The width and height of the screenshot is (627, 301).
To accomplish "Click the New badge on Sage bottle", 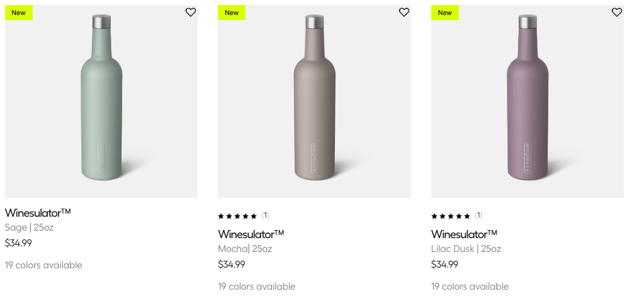I will tap(19, 13).
